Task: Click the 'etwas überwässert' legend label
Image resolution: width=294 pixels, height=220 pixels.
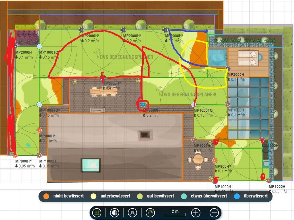Action: (x=209, y=196)
